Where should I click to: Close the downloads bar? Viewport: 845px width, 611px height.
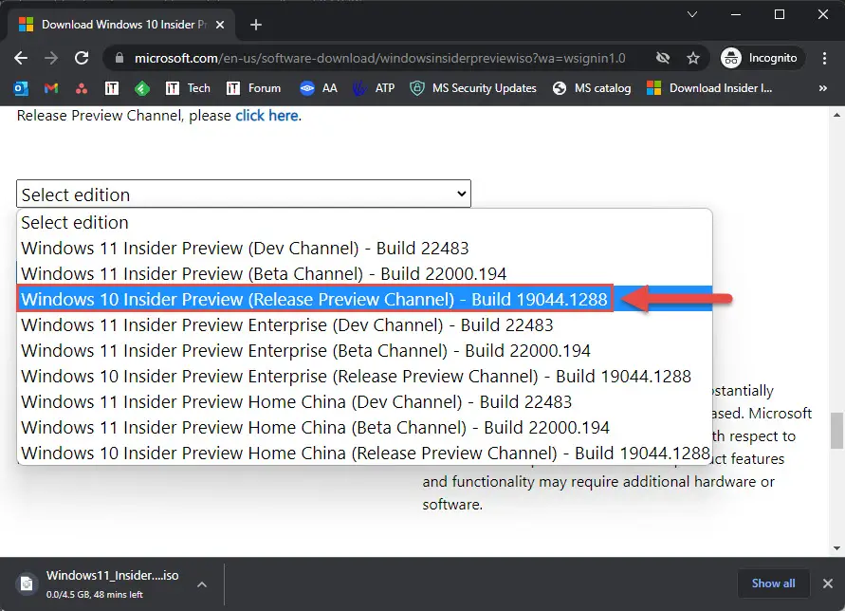click(828, 583)
